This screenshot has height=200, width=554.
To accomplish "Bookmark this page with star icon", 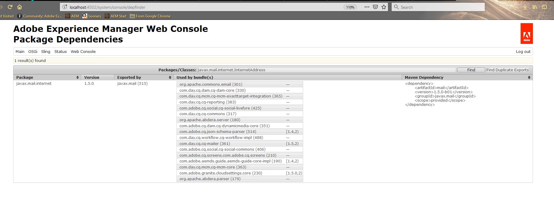I will point(384,7).
